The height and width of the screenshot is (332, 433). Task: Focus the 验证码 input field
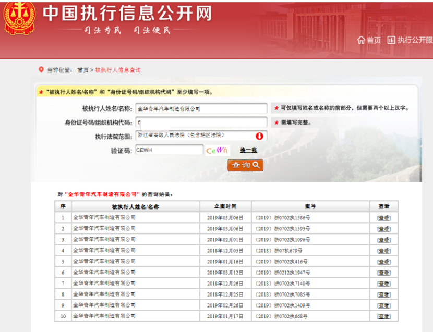[169, 150]
